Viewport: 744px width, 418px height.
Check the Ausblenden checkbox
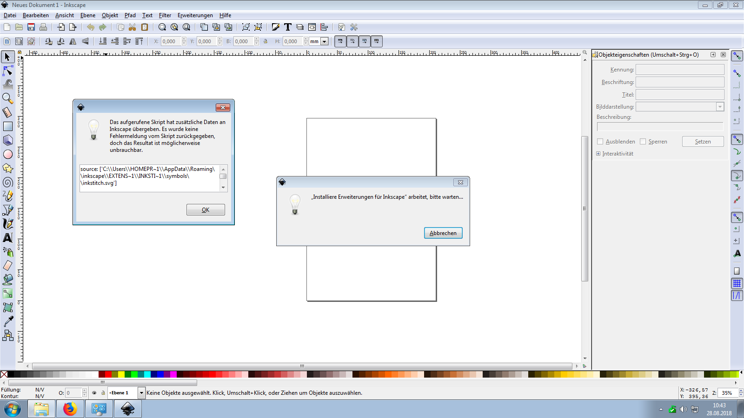coord(600,142)
